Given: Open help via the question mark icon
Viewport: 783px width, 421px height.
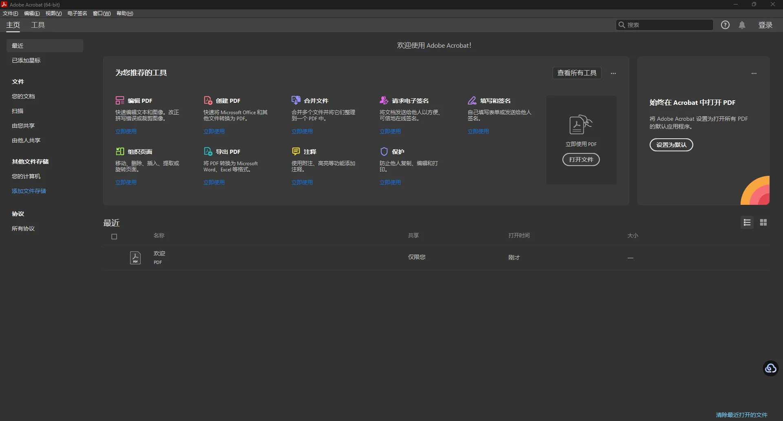Looking at the screenshot, I should 725,25.
